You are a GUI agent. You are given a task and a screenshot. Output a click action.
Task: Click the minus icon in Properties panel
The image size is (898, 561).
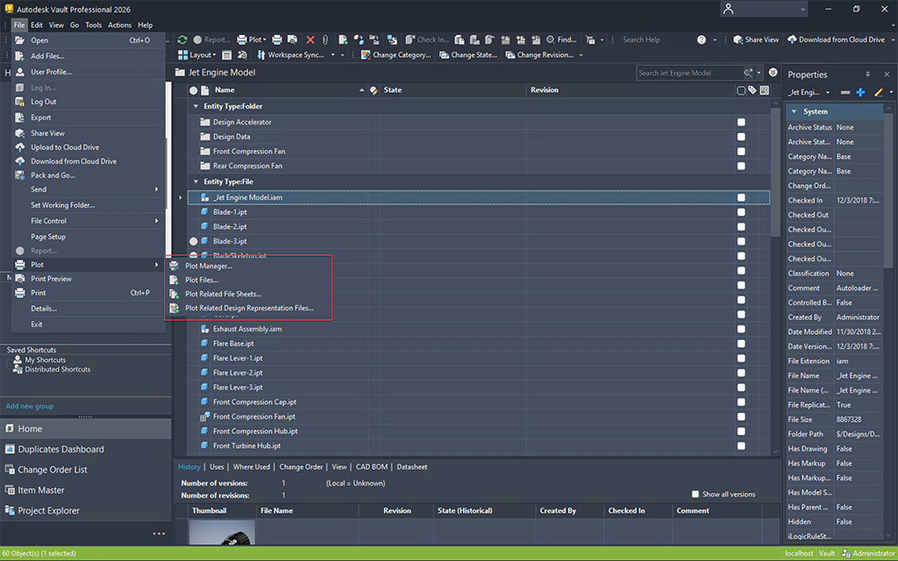845,92
